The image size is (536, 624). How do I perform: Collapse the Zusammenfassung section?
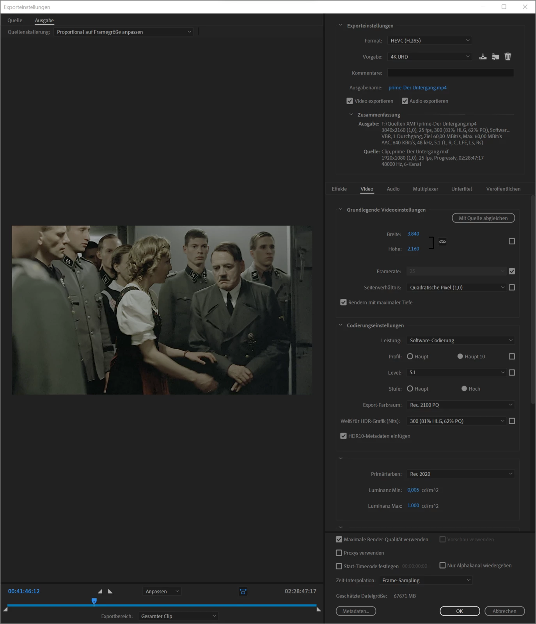coord(351,114)
